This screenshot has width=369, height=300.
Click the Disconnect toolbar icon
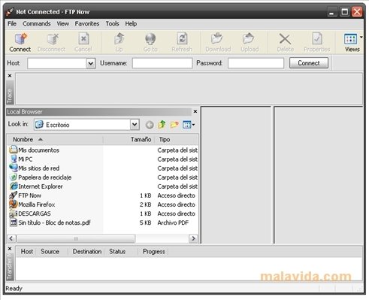53,39
